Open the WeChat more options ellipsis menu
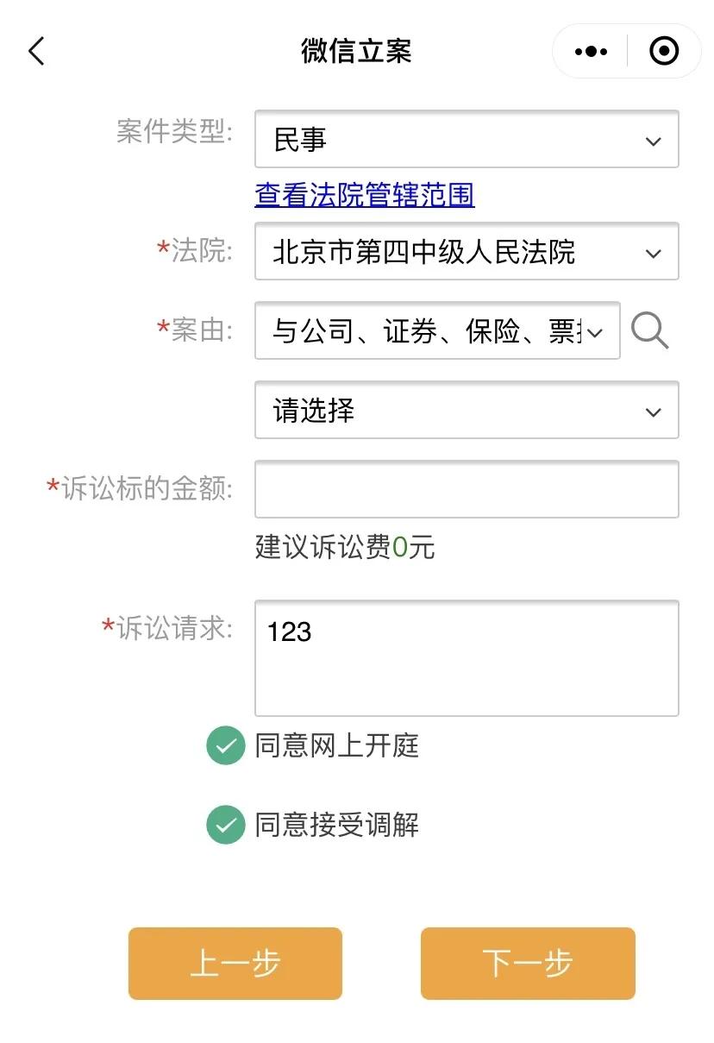 pos(589,51)
